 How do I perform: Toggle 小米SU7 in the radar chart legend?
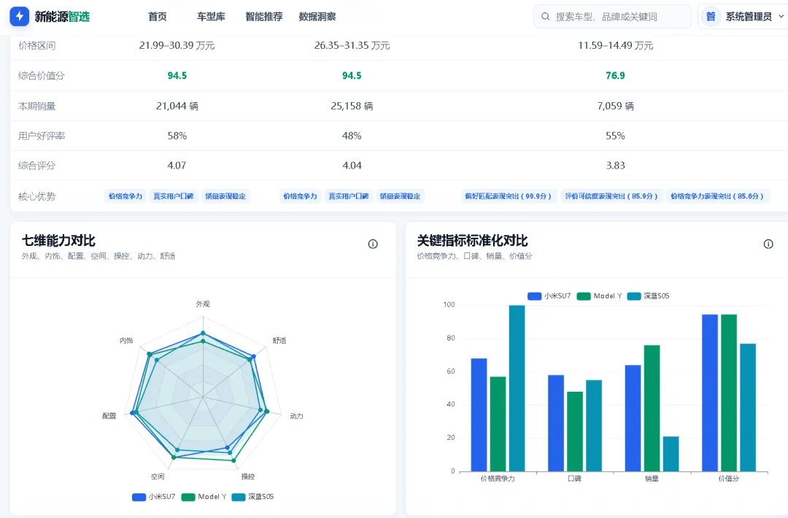[x=154, y=497]
